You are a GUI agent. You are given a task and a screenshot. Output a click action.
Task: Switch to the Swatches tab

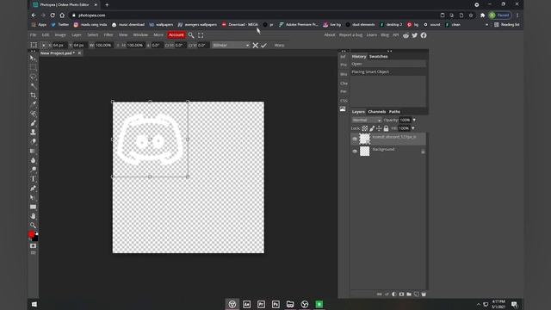(379, 57)
